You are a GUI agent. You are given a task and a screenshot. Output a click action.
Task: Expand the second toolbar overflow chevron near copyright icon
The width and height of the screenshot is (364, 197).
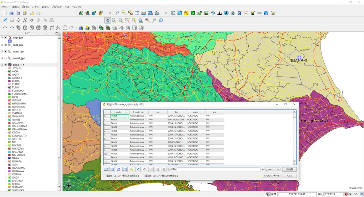pyautogui.click(x=166, y=13)
